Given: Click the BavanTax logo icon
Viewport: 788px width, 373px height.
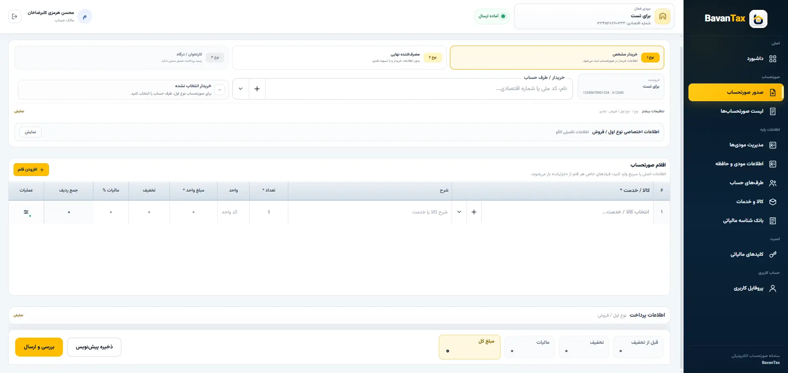Looking at the screenshot, I should [758, 19].
